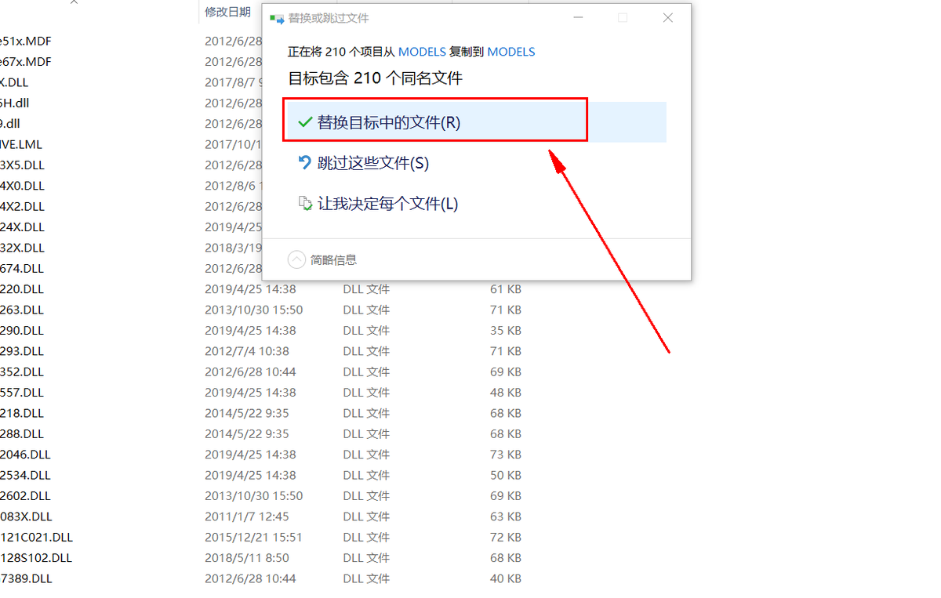Select file 121C021.DLL in the list
The height and width of the screenshot is (598, 941).
pyautogui.click(x=36, y=537)
